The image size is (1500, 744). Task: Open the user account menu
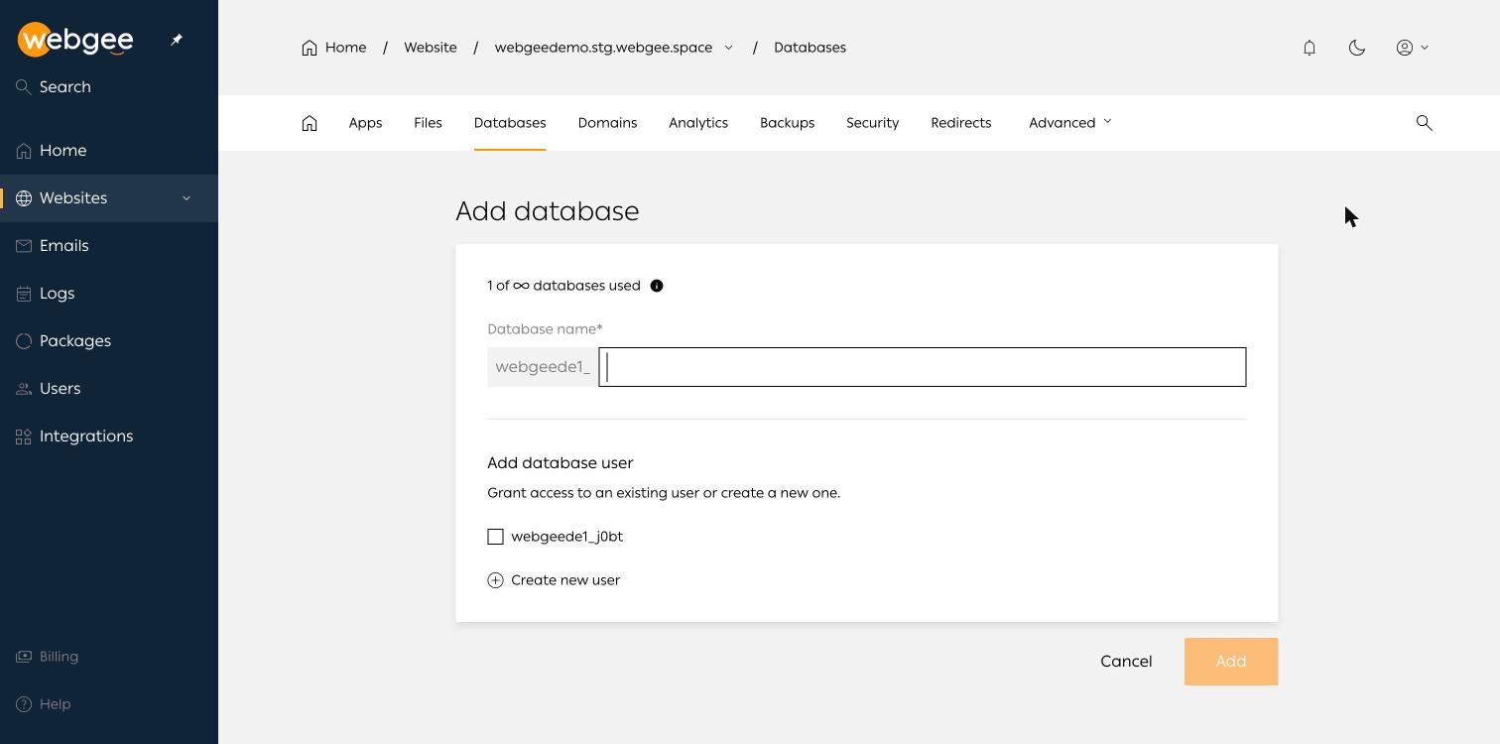[1413, 48]
